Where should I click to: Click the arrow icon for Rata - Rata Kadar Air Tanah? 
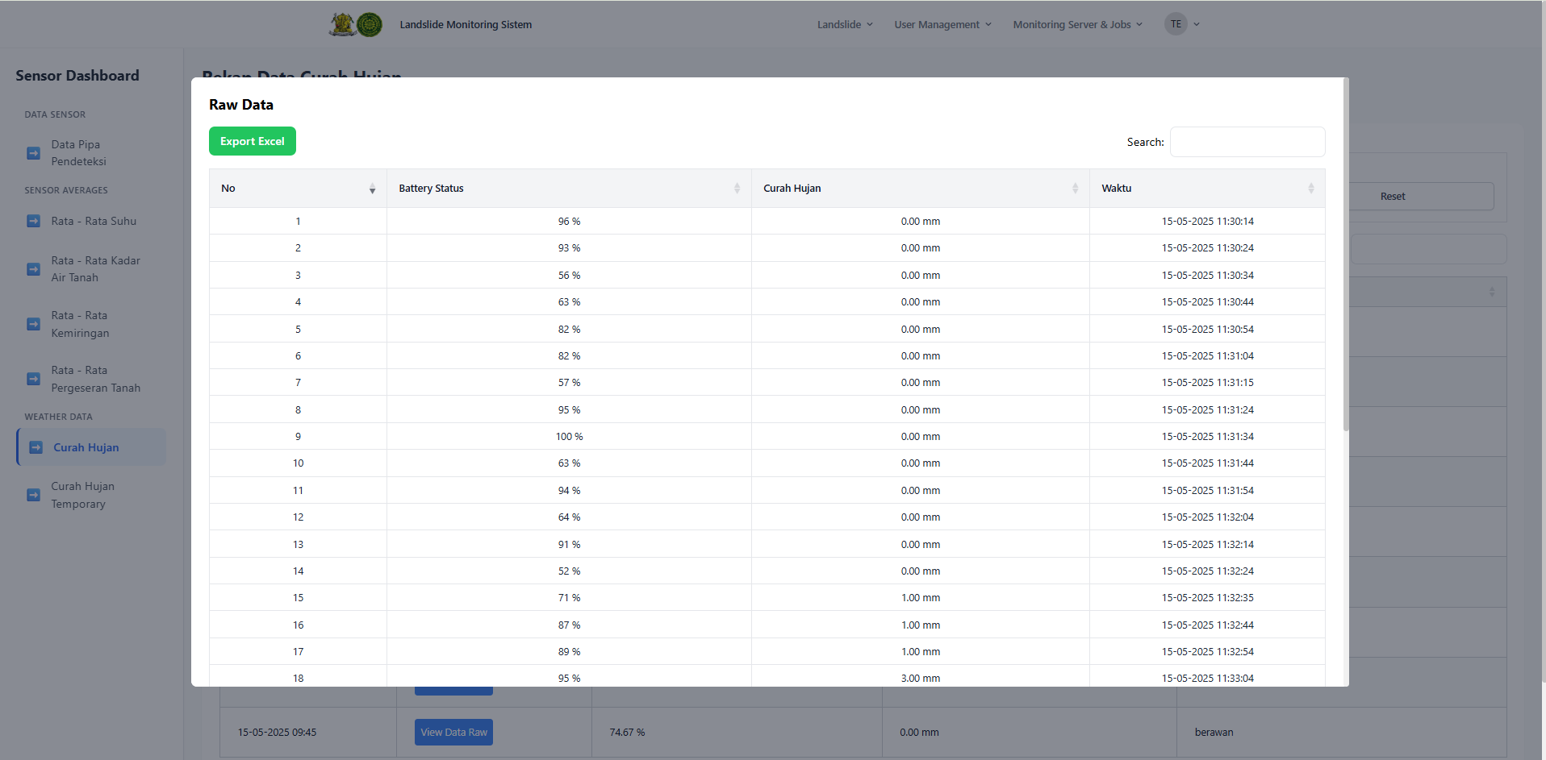[33, 269]
